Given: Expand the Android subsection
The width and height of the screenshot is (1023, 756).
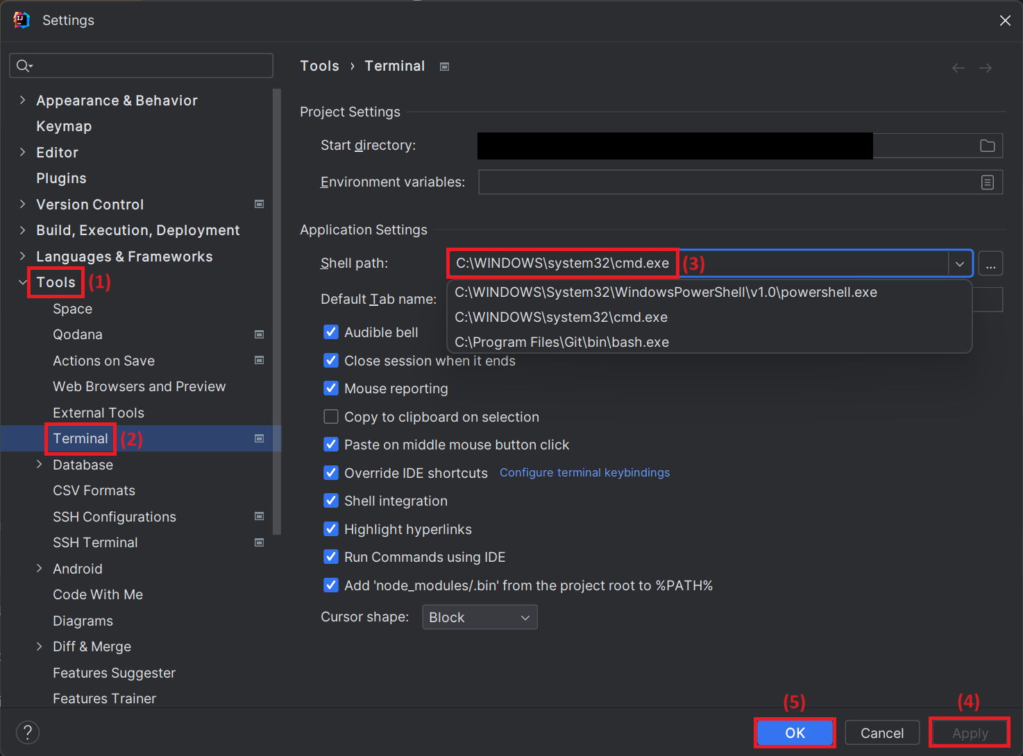Looking at the screenshot, I should (x=39, y=569).
